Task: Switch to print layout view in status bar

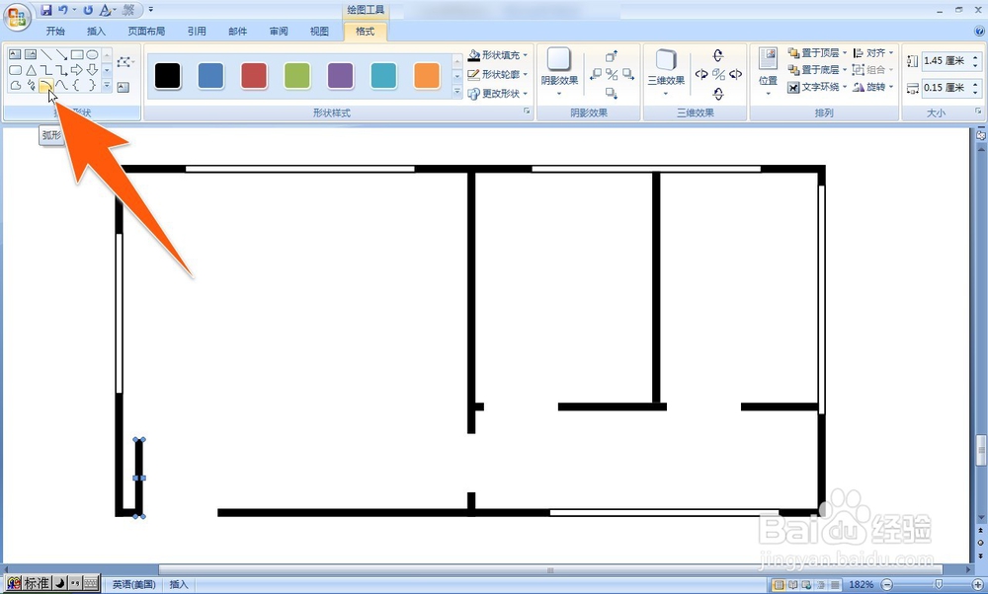Action: (x=779, y=585)
